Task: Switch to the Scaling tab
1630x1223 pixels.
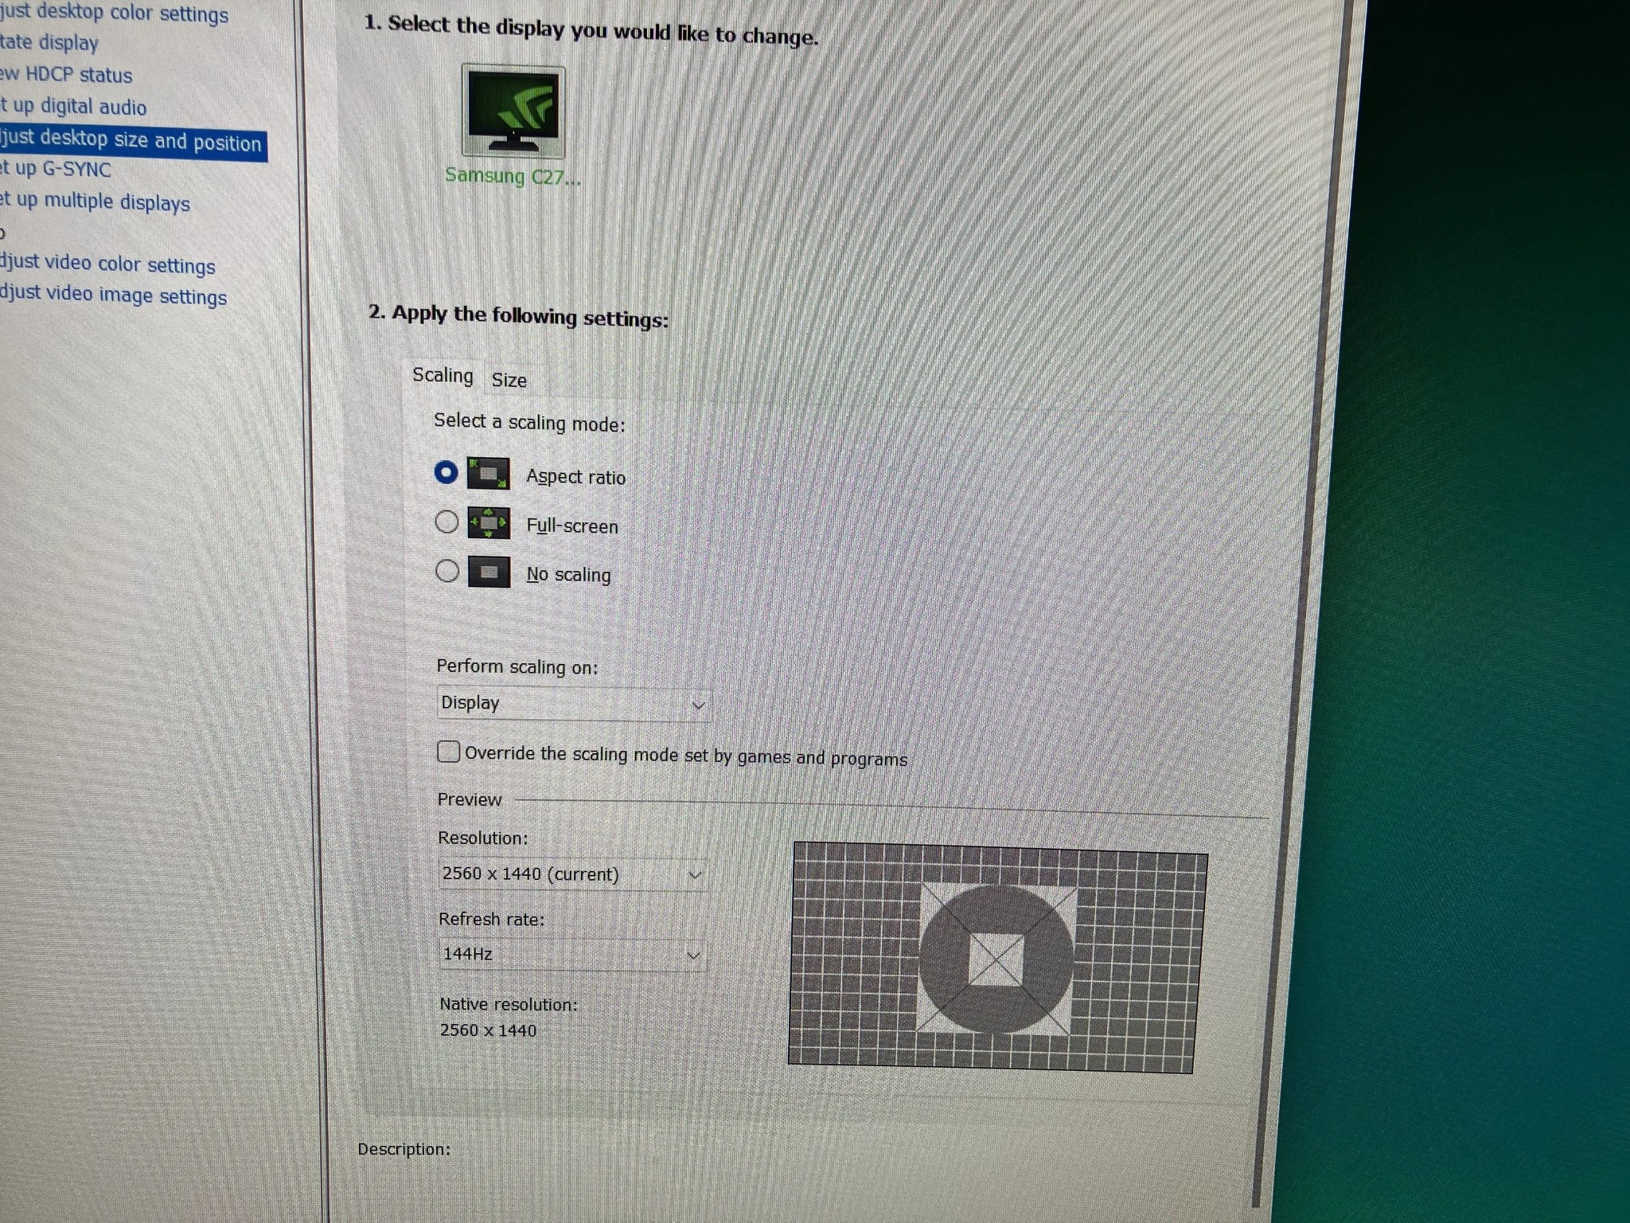Action: click(x=443, y=375)
